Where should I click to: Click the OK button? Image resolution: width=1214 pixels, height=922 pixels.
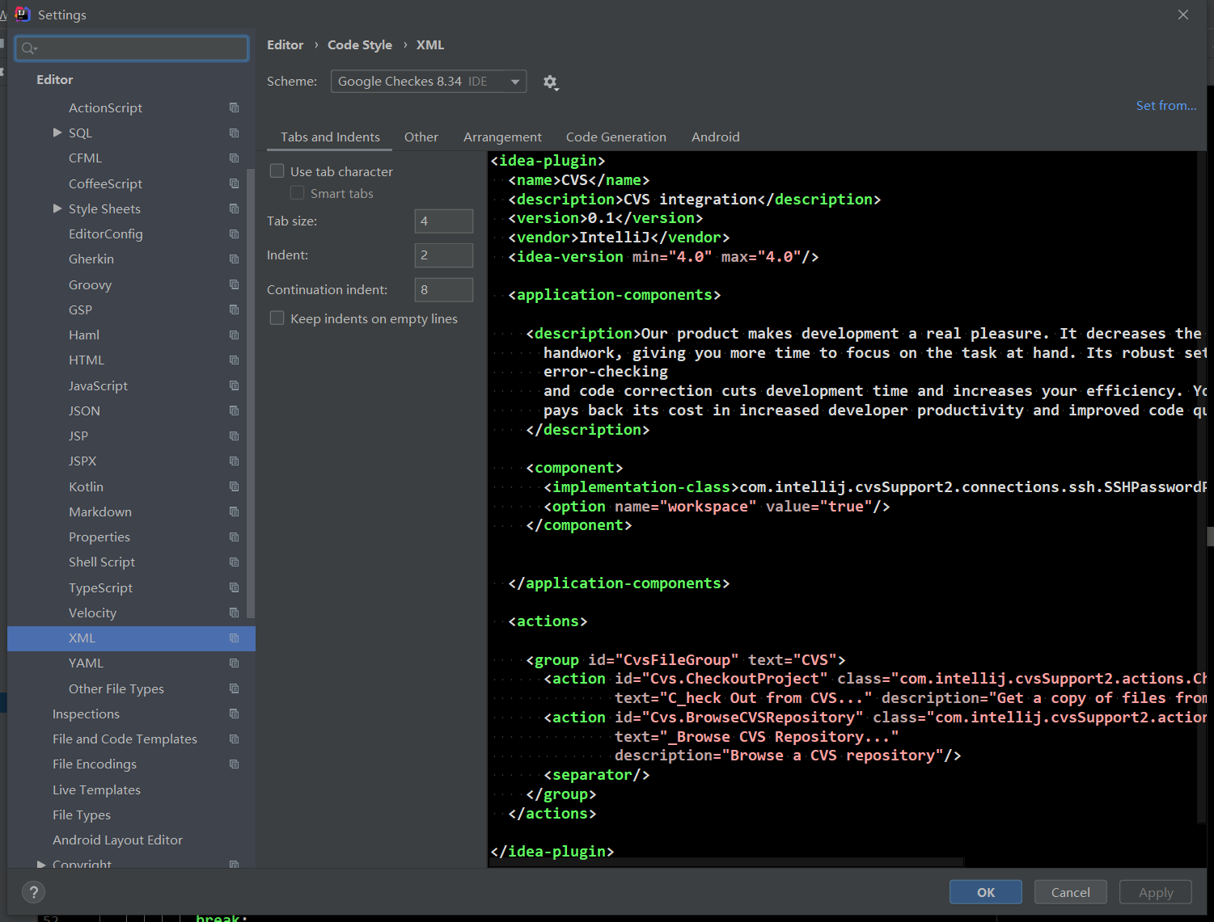click(986, 892)
